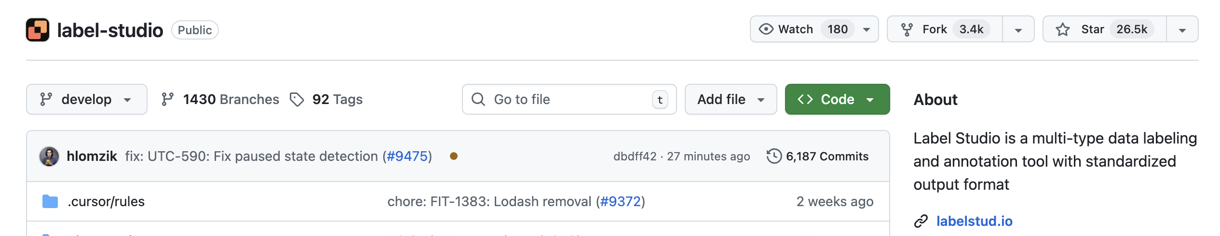1220x236 pixels.
Task: Click the orange commit status dot
Action: pos(453,156)
